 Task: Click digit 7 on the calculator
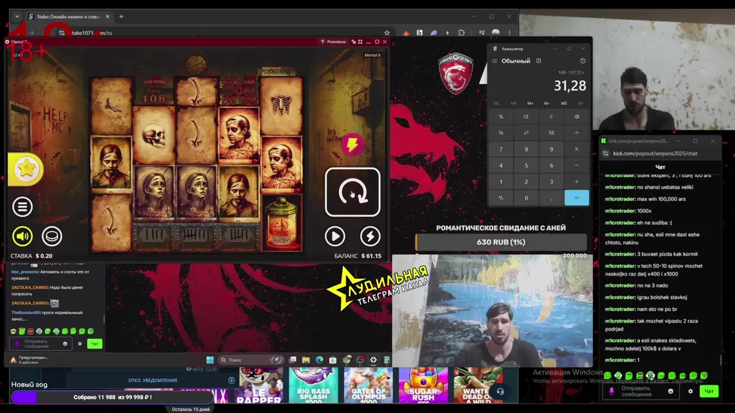point(501,149)
